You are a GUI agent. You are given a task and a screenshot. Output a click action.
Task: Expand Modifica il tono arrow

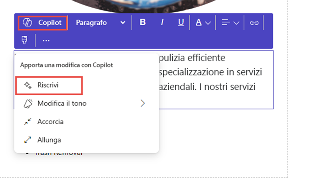click(x=143, y=104)
